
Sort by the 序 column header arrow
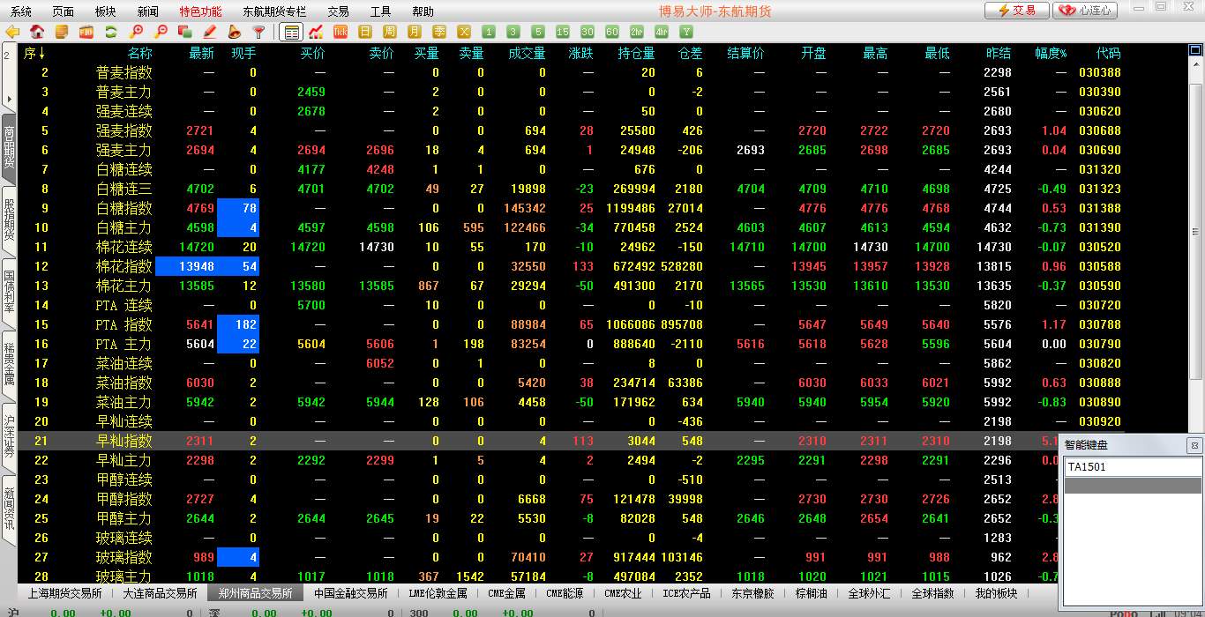tap(41, 54)
